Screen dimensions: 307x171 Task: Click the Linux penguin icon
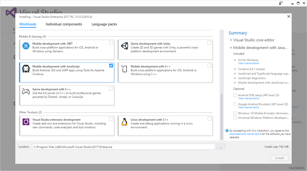[124, 122]
